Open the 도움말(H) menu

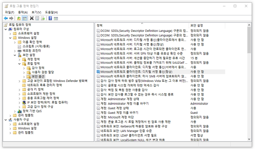[x=51, y=12]
